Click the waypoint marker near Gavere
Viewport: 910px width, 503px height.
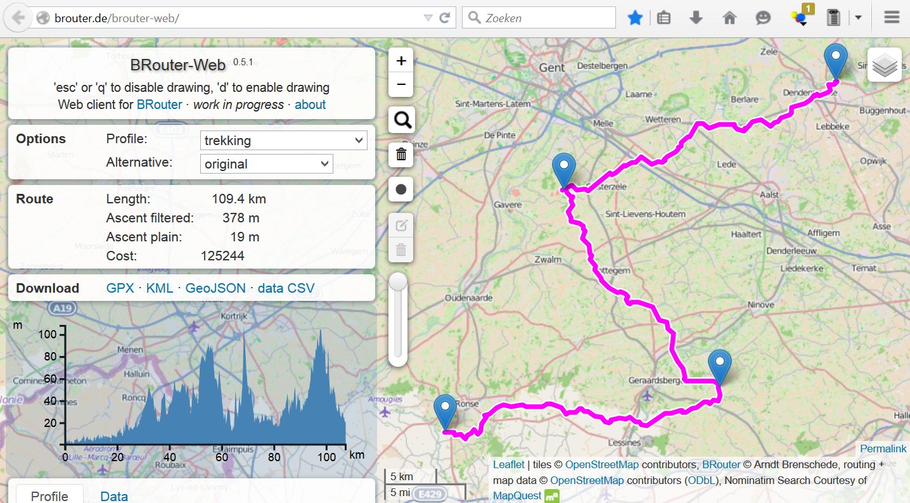click(563, 170)
